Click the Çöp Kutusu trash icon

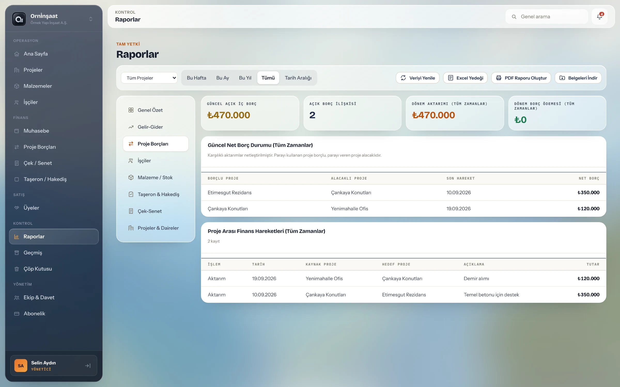(x=17, y=269)
